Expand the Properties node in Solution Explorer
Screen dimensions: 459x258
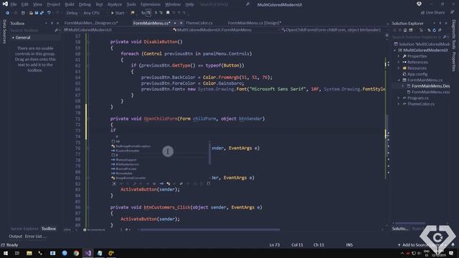pyautogui.click(x=399, y=56)
